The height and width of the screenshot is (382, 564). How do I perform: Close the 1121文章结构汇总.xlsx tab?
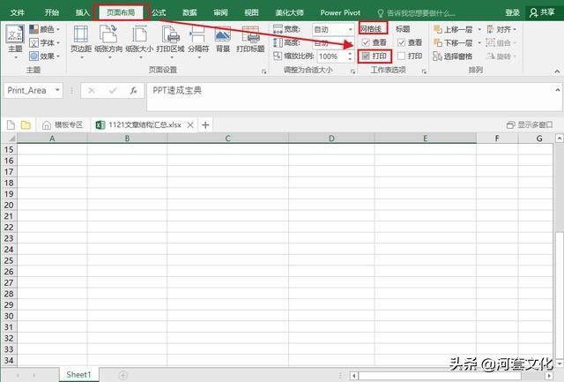190,125
